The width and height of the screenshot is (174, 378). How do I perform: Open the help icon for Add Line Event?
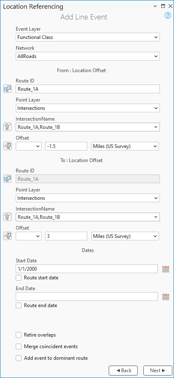tap(167, 15)
